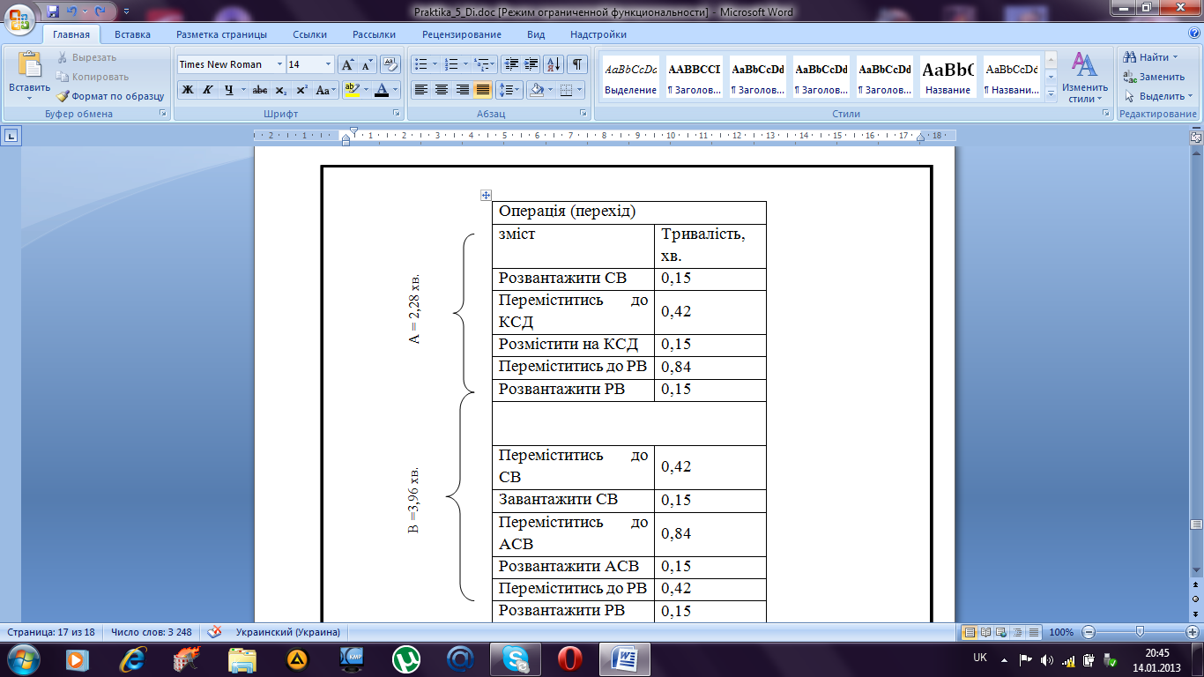Image resolution: width=1204 pixels, height=677 pixels.
Task: Open line spacing options
Action: click(x=509, y=90)
